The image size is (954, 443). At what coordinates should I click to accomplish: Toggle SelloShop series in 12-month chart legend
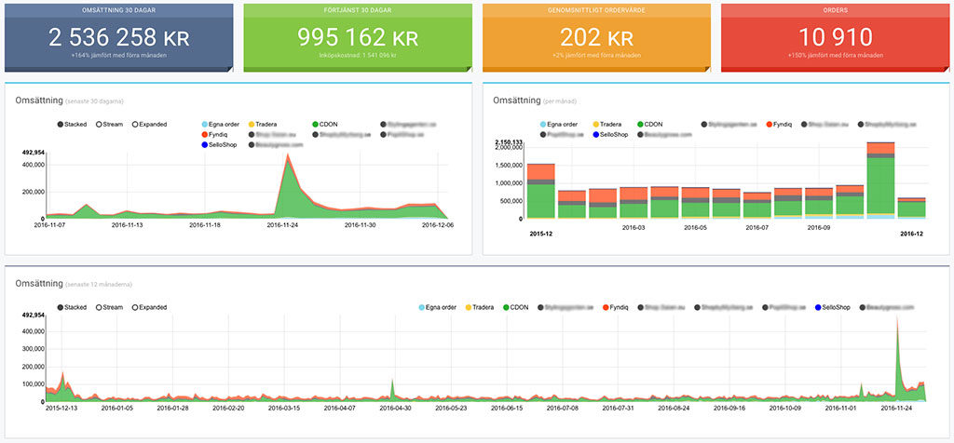pos(833,307)
